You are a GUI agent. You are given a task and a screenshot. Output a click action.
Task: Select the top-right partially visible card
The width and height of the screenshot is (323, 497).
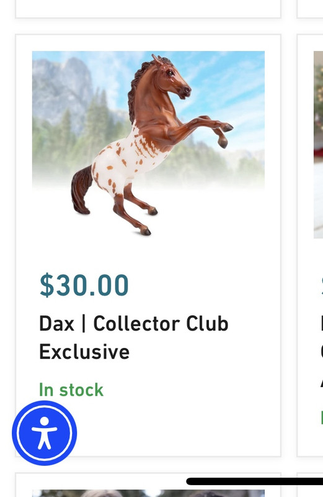coord(310,9)
